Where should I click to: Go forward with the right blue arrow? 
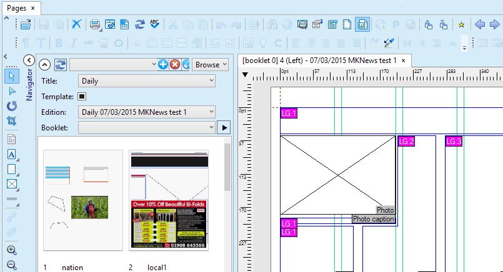(x=494, y=24)
